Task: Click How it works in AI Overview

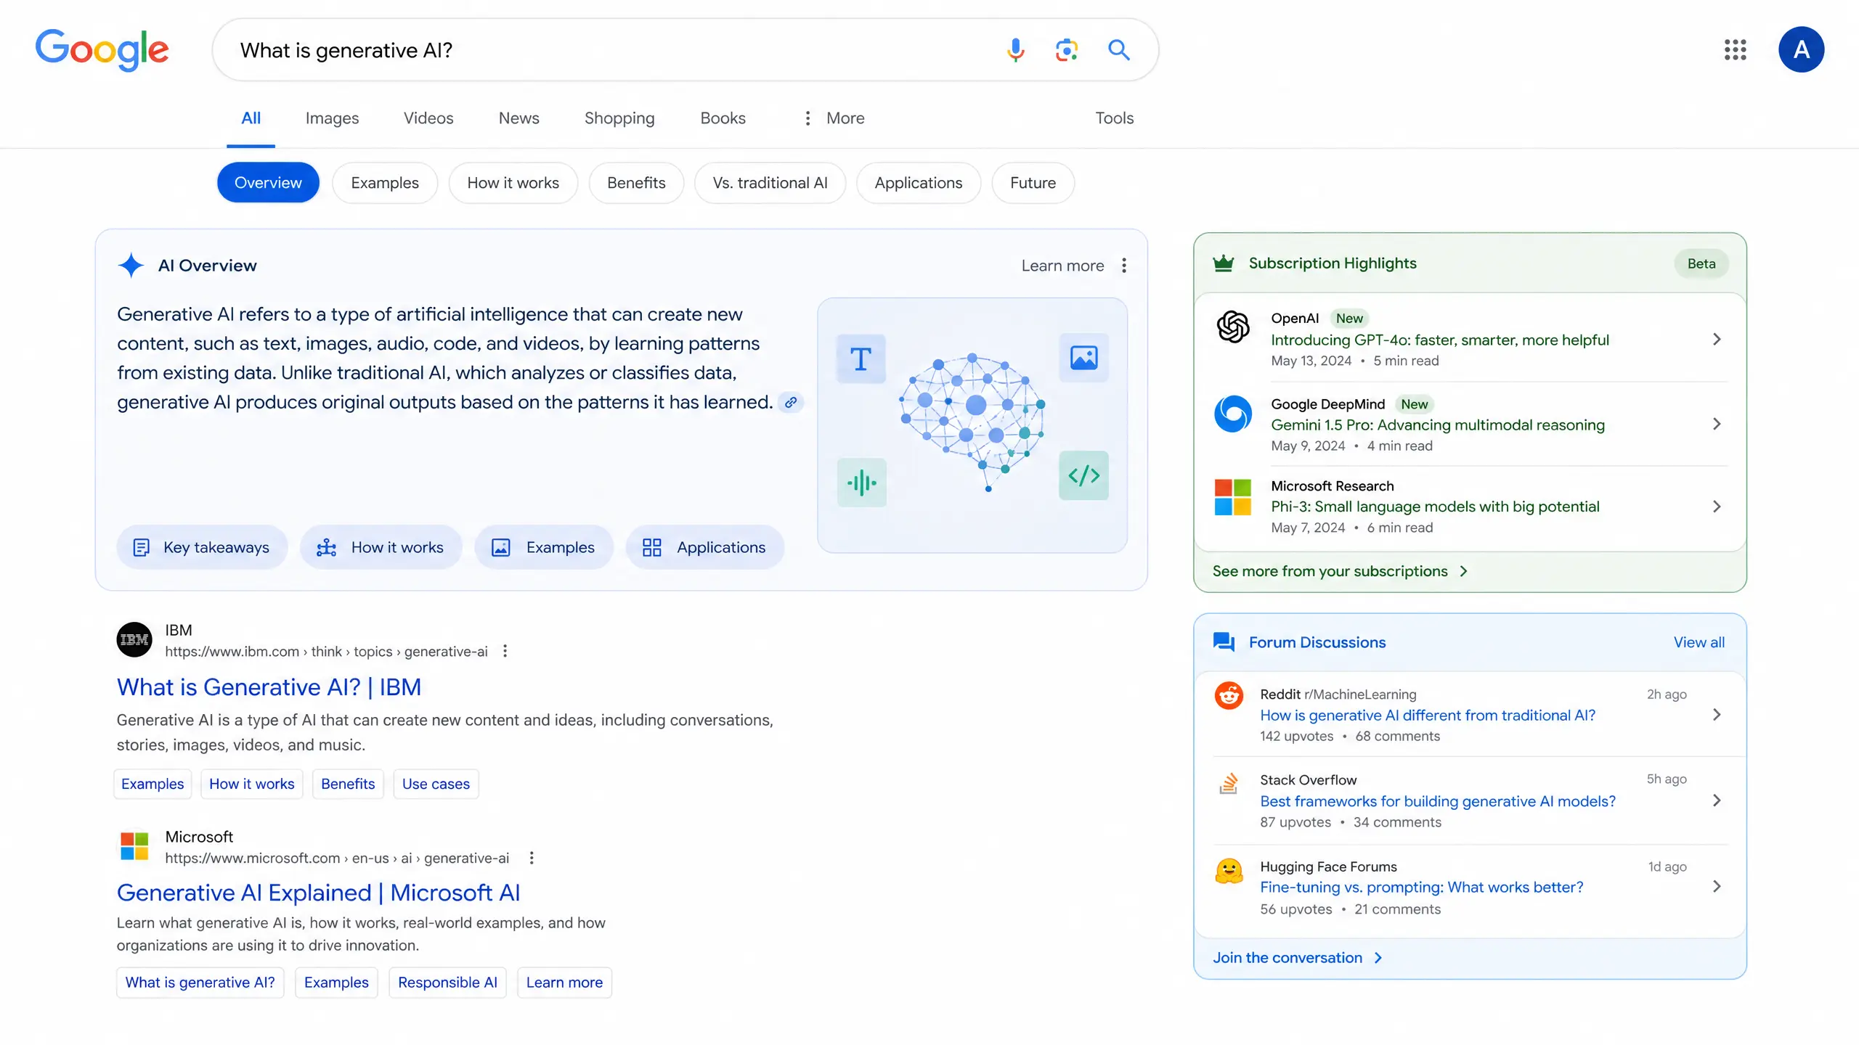Action: pyautogui.click(x=381, y=547)
